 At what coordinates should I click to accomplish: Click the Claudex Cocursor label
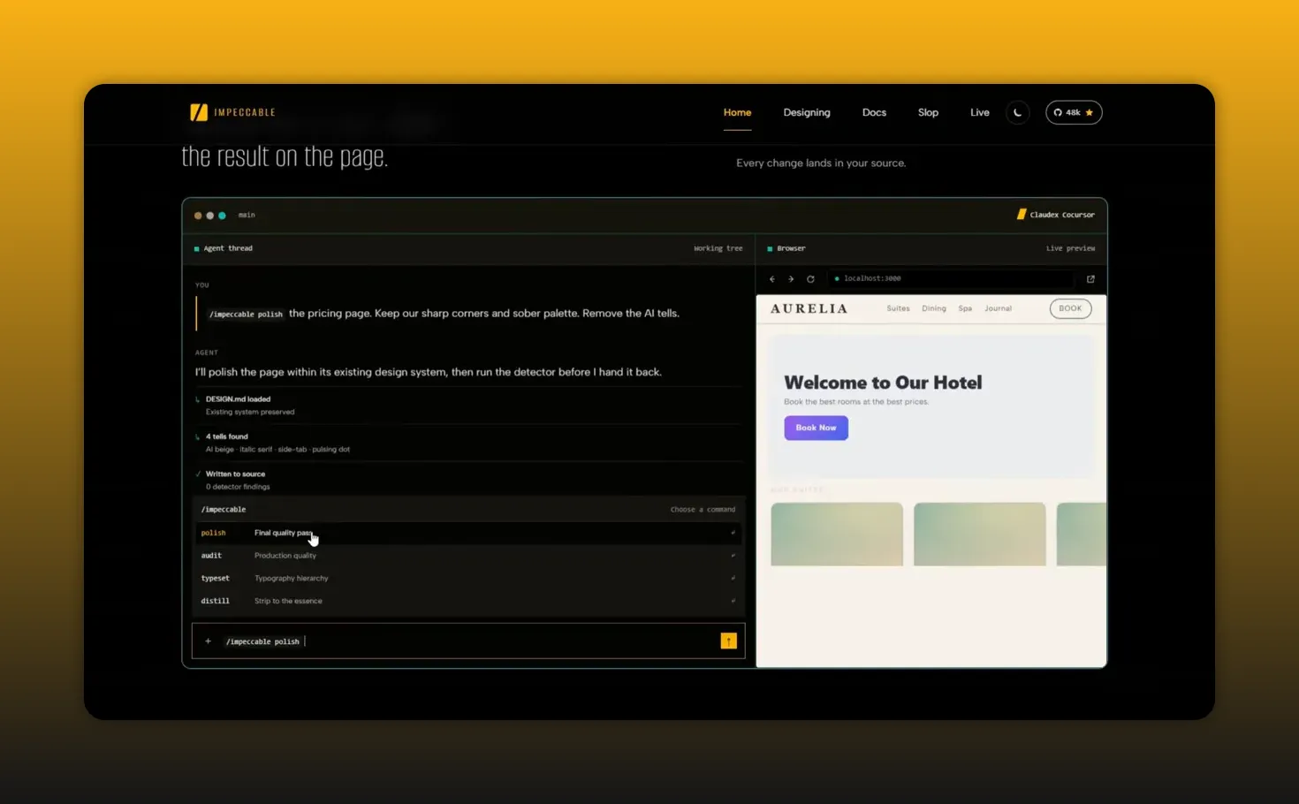pos(1056,215)
